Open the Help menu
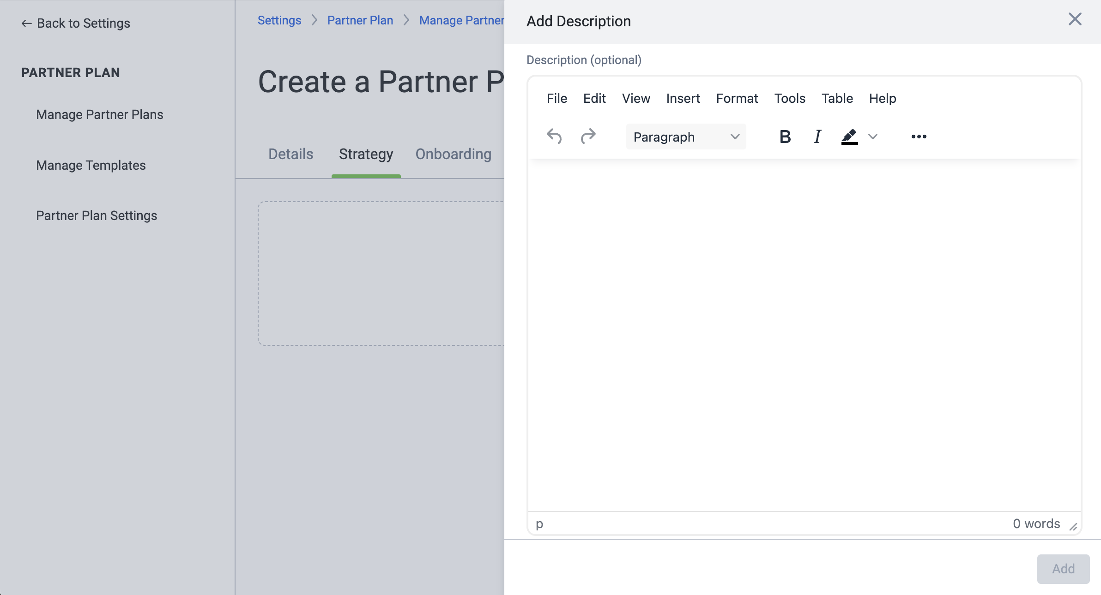 [x=883, y=98]
